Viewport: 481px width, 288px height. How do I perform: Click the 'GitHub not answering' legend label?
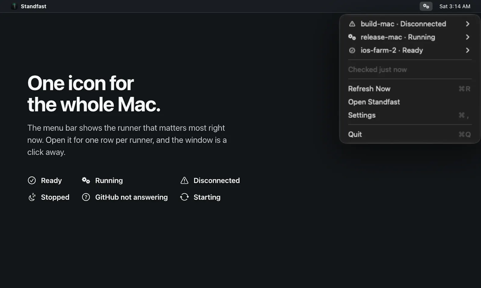click(x=131, y=197)
